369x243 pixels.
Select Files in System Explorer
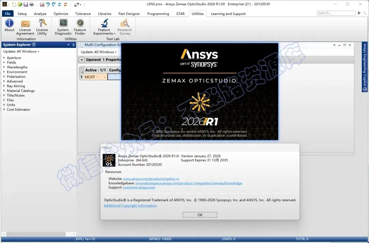pos(10,100)
